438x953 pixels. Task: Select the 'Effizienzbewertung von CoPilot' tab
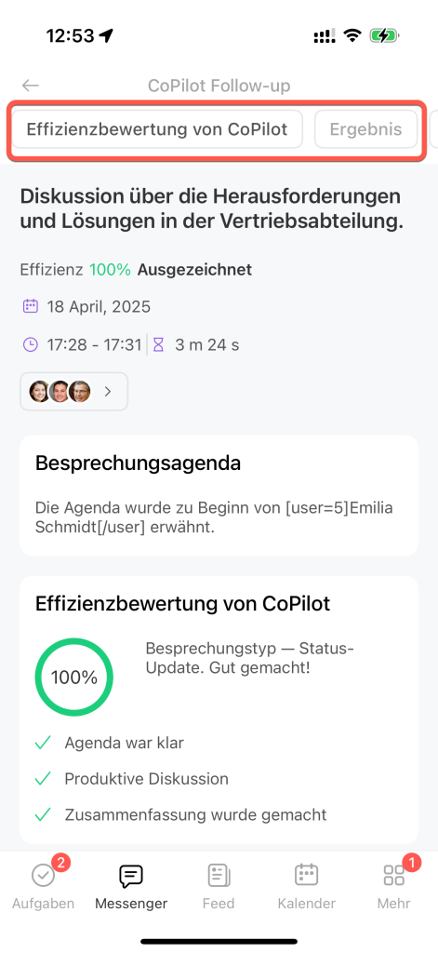tap(157, 128)
